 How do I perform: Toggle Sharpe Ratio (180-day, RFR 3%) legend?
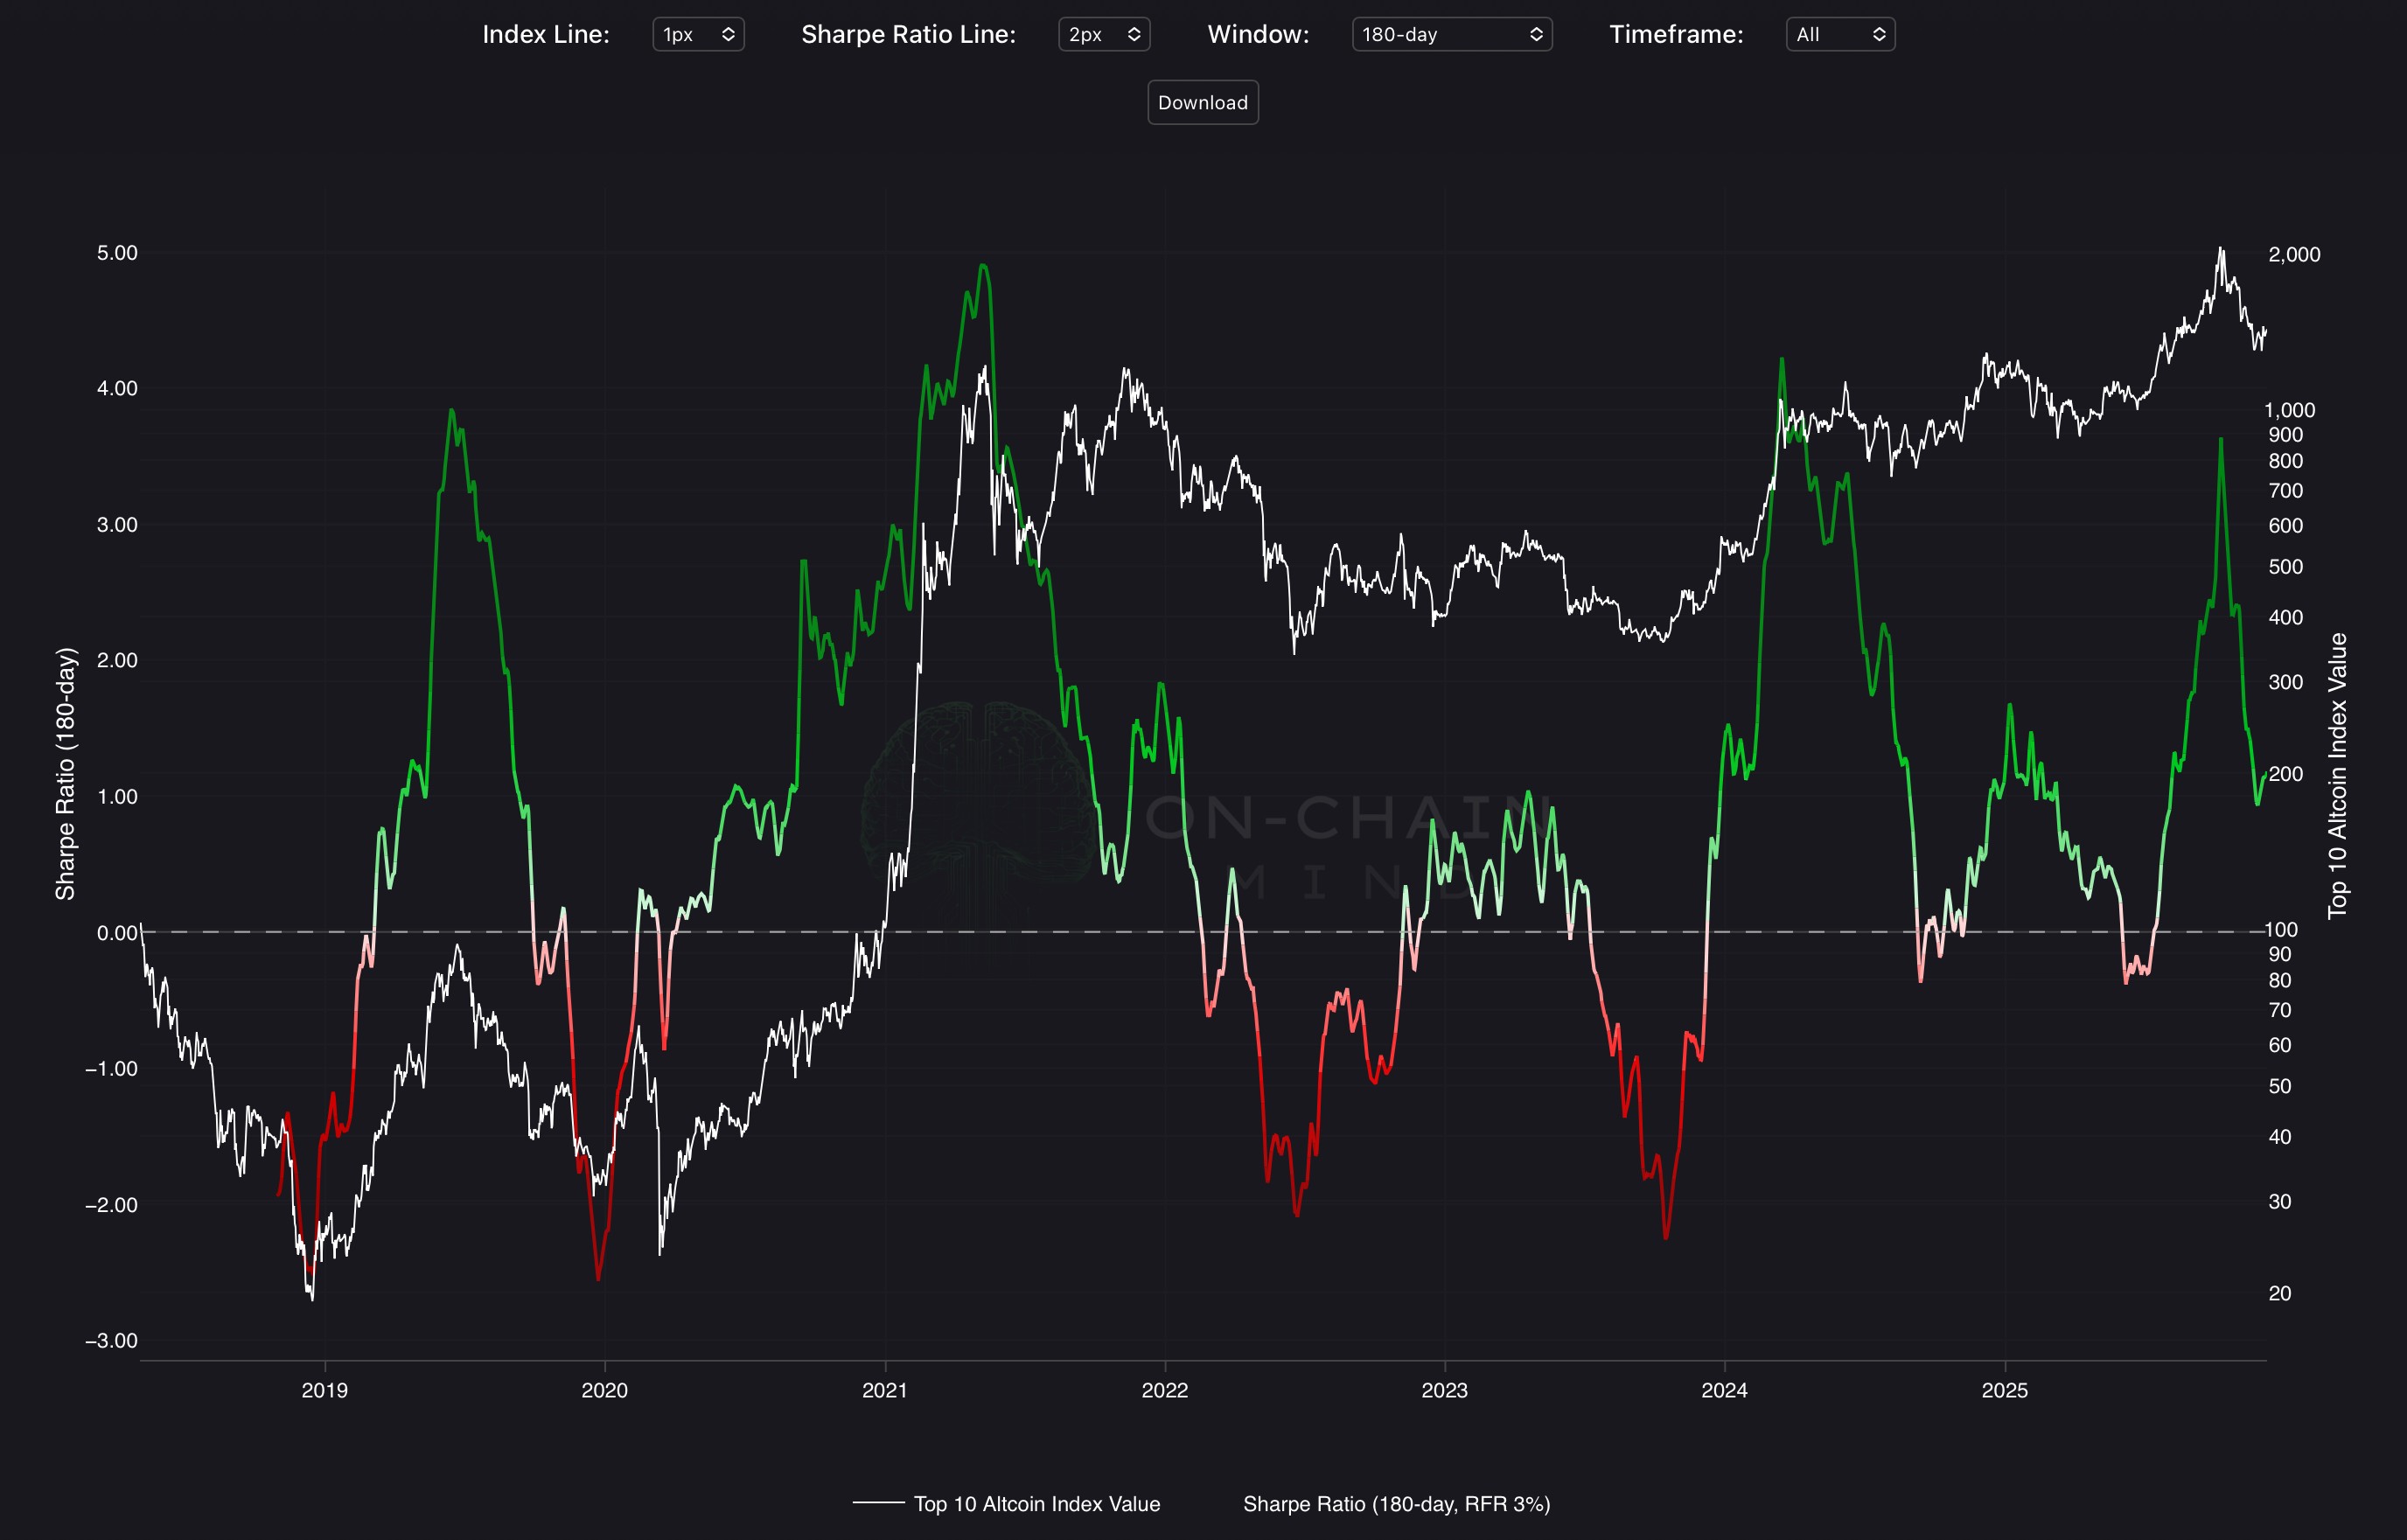pyautogui.click(x=1396, y=1504)
